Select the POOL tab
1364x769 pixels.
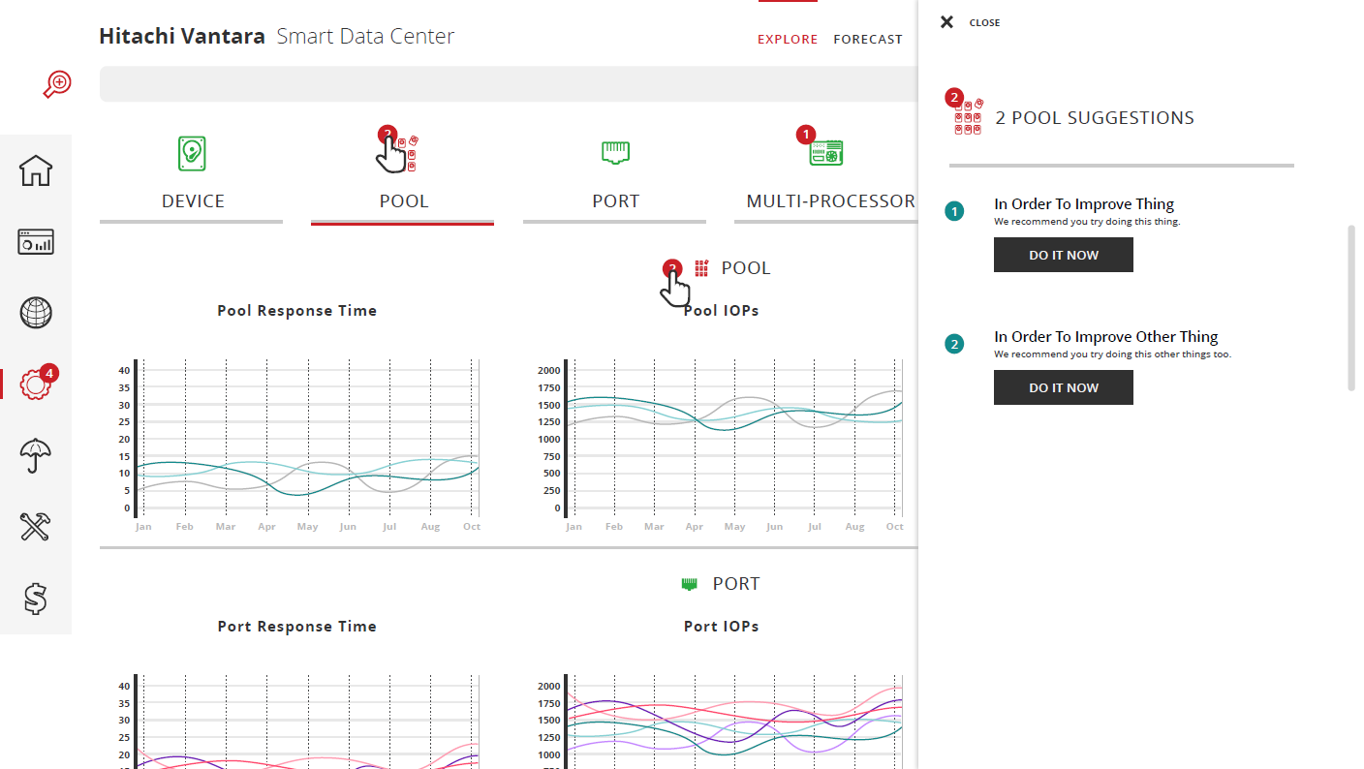click(x=403, y=174)
